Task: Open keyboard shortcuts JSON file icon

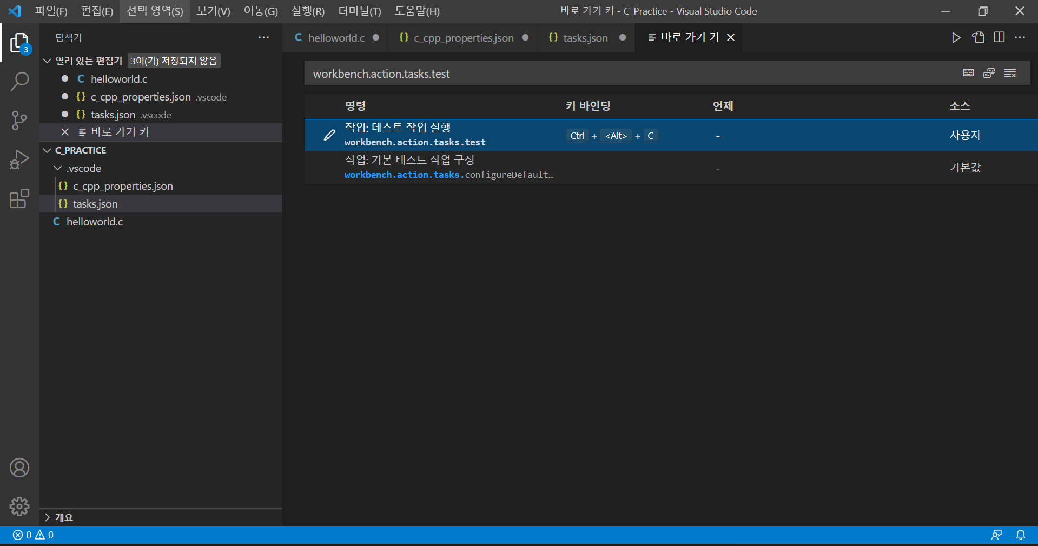Action: [x=978, y=37]
